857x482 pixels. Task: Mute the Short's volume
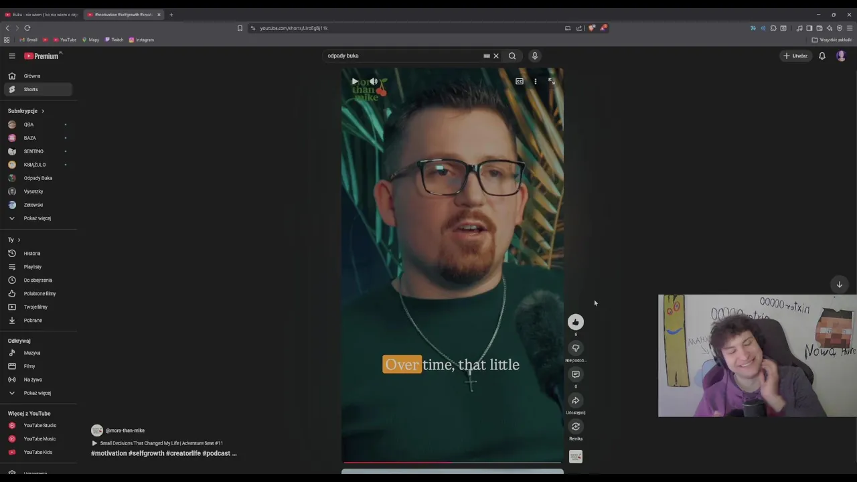(374, 82)
